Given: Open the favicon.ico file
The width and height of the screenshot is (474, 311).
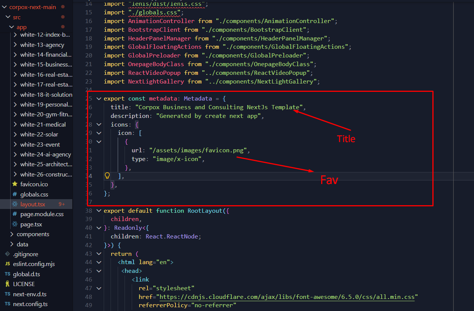Looking at the screenshot, I should pyautogui.click(x=34, y=184).
